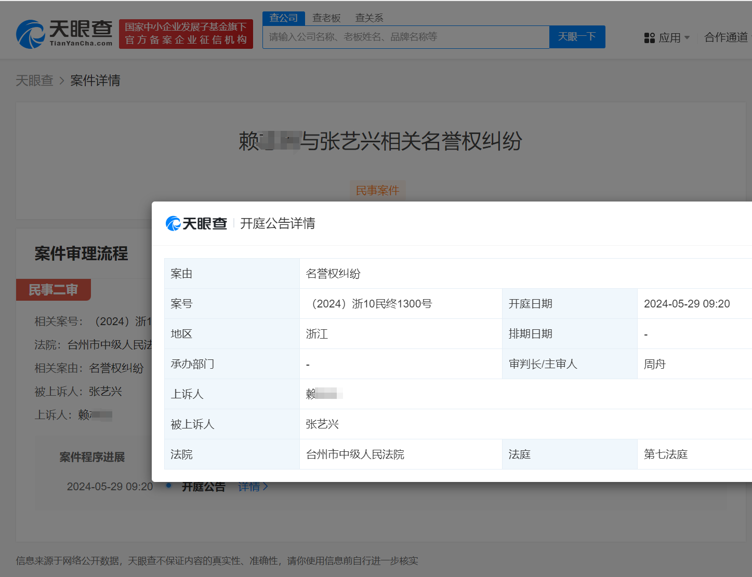Image resolution: width=752 pixels, height=577 pixels.
Task: Click the search input field
Action: [x=405, y=37]
